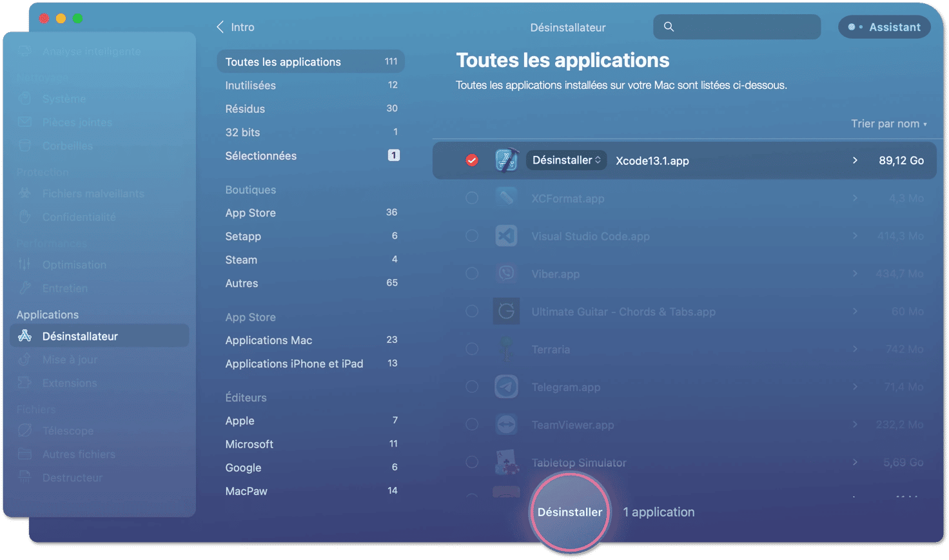Show apps by MacPaw publisher
949x560 pixels.
click(311, 491)
